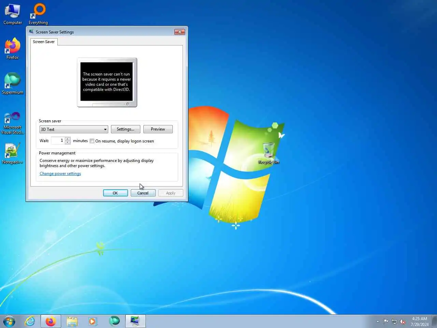The width and height of the screenshot is (437, 328).
Task: Launch Internet Explorer from taskbar
Action: [30, 322]
